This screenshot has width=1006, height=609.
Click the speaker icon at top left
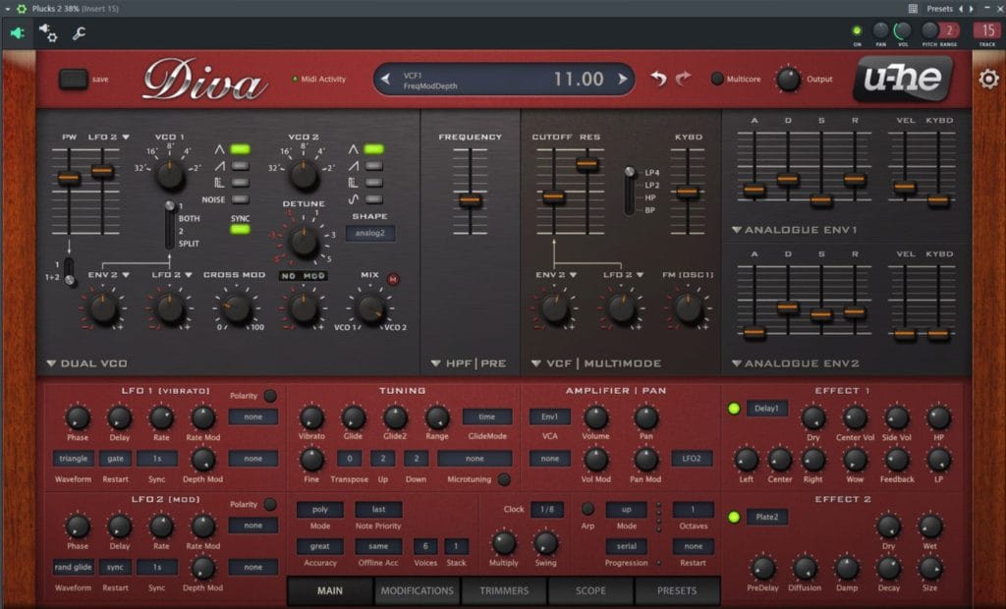(x=17, y=33)
